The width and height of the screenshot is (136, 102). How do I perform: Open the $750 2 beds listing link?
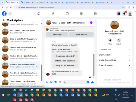pos(62,31)
